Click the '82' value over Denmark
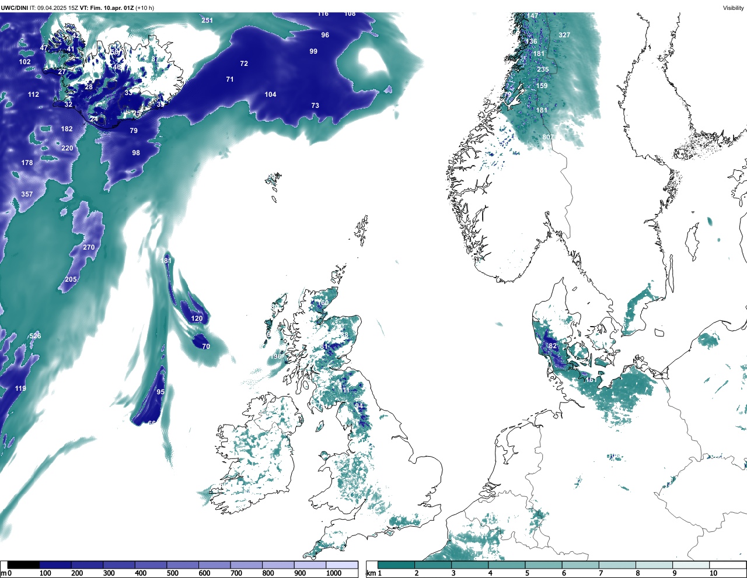This screenshot has height=578, width=747. coord(553,346)
